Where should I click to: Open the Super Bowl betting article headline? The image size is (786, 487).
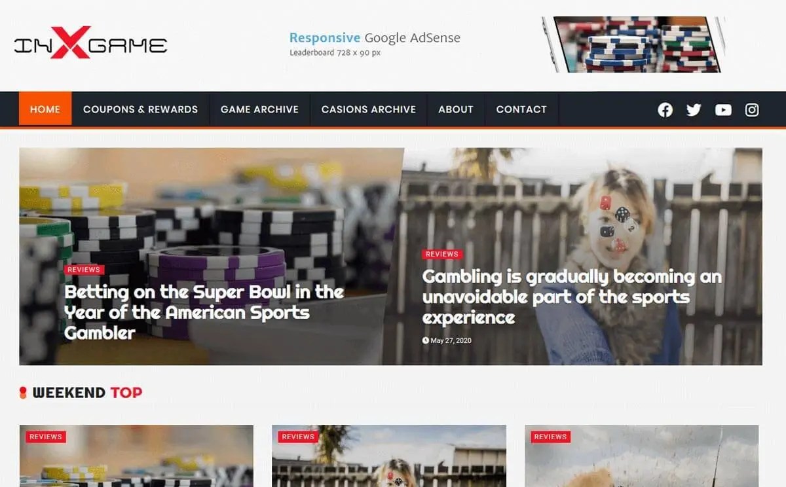(204, 312)
